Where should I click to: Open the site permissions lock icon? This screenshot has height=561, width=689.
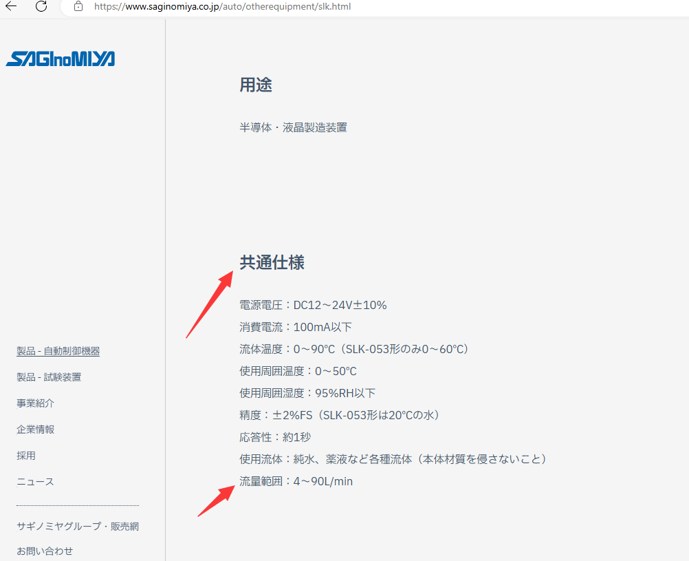(78, 8)
